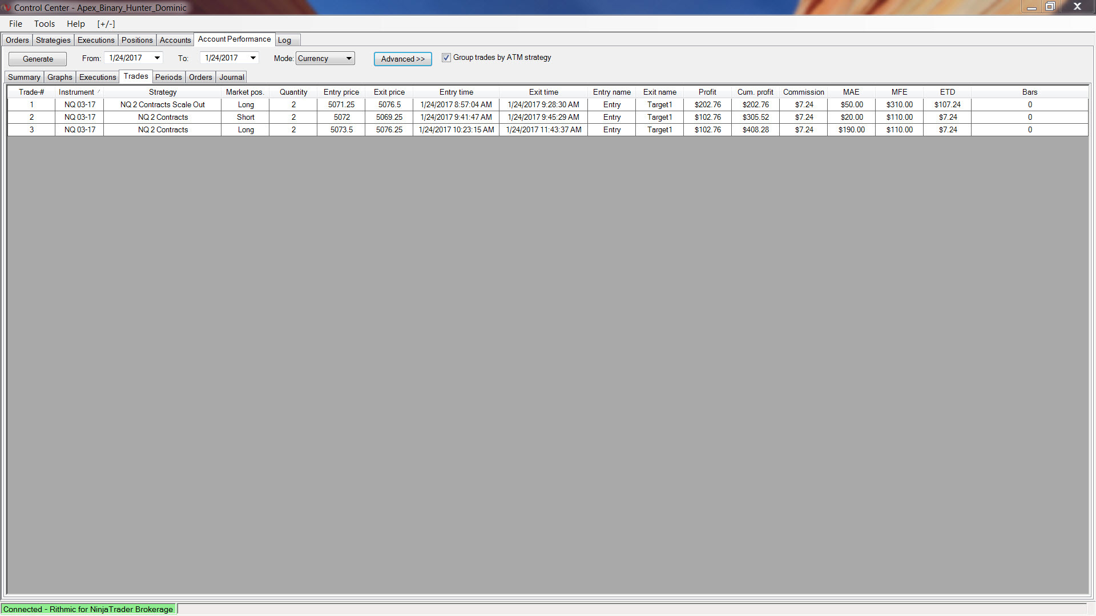Open the Tools menu
Viewport: 1096px width, 616px height.
coord(44,24)
